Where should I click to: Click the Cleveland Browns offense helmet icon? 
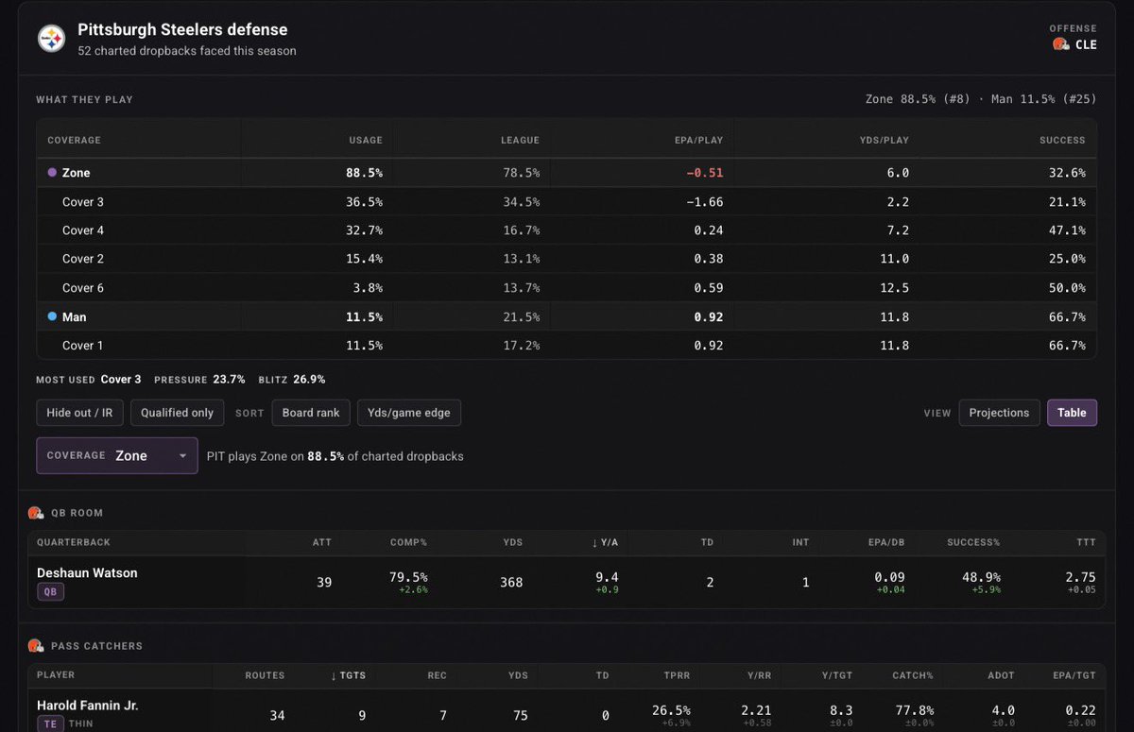click(1060, 44)
